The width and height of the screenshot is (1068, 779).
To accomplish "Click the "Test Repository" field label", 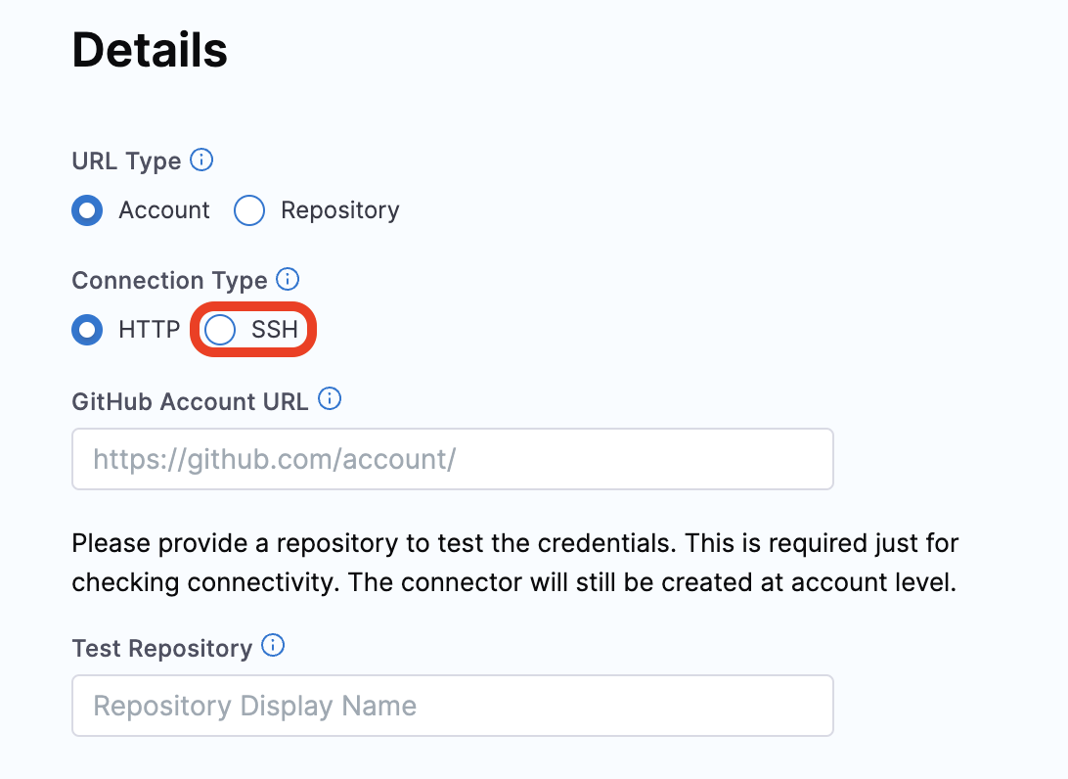I will pos(162,648).
